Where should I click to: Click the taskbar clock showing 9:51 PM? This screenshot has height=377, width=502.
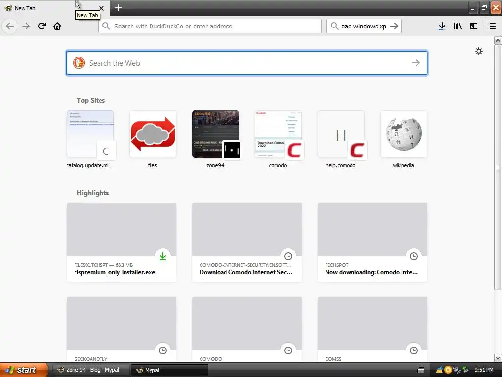[x=484, y=370]
